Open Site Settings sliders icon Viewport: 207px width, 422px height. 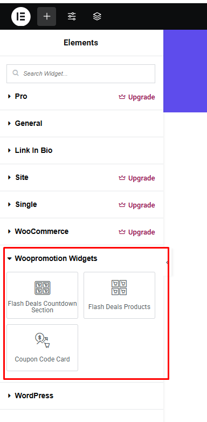[x=72, y=16]
